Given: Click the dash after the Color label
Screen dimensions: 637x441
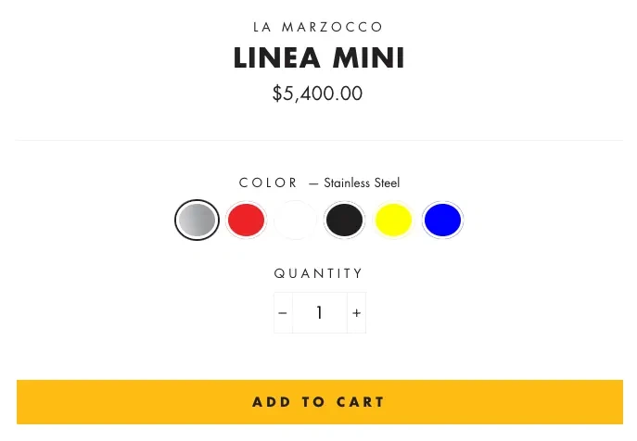Looking at the screenshot, I should 313,183.
